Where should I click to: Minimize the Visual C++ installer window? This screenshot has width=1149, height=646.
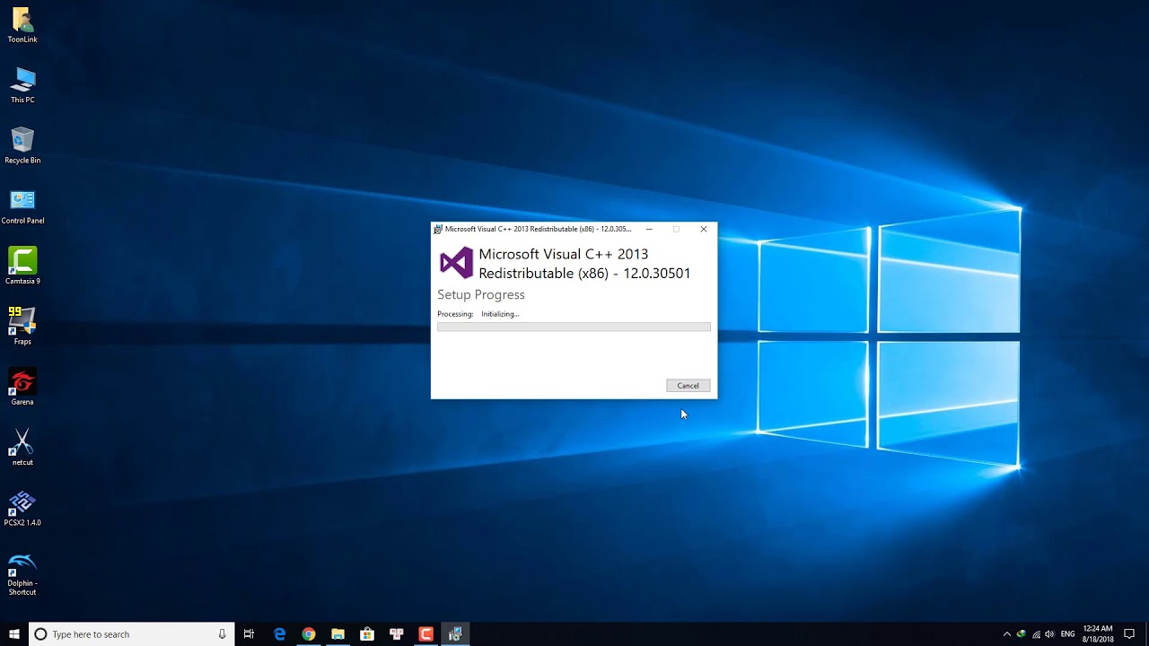pyautogui.click(x=649, y=229)
